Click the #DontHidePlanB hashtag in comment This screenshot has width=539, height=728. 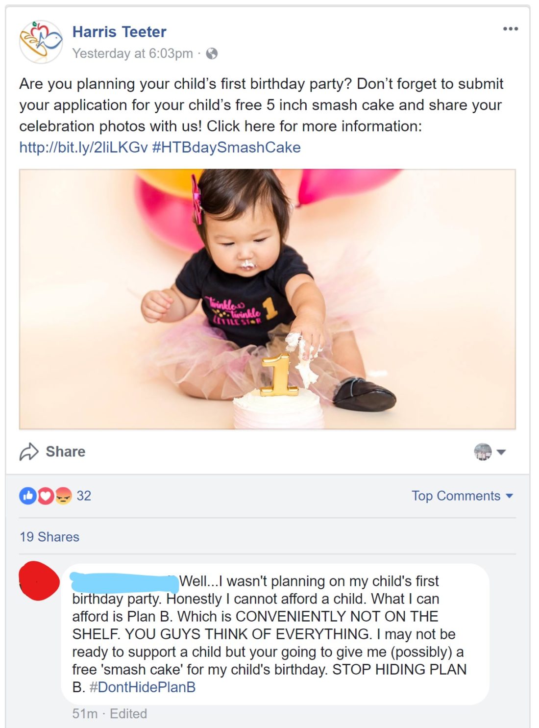(x=142, y=687)
